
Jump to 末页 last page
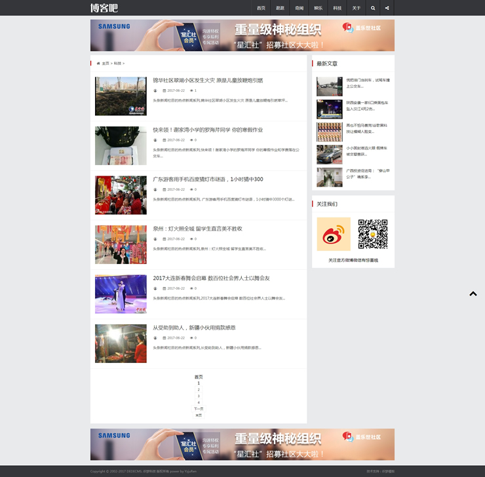point(199,415)
